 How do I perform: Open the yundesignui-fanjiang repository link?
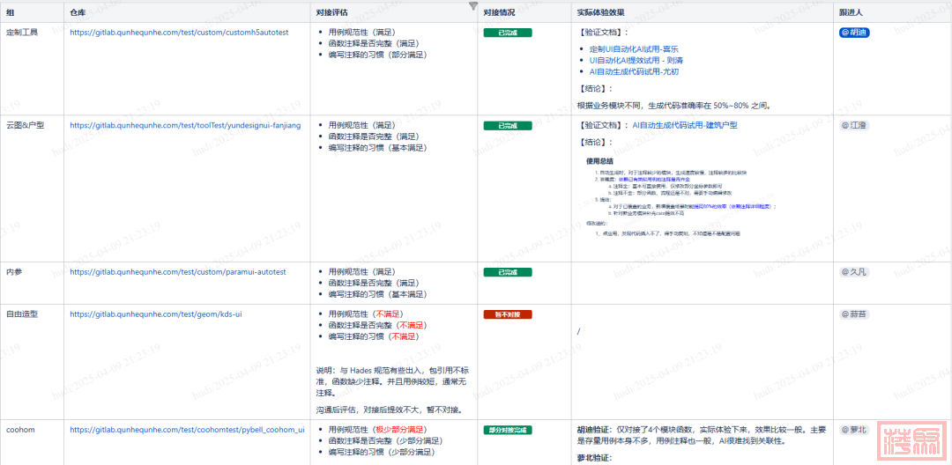185,126
